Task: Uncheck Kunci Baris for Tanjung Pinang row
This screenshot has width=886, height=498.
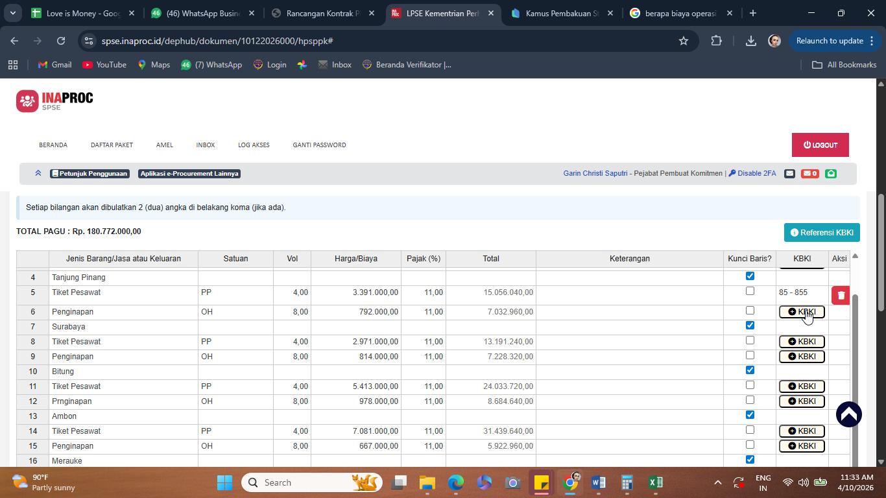Action: click(750, 276)
